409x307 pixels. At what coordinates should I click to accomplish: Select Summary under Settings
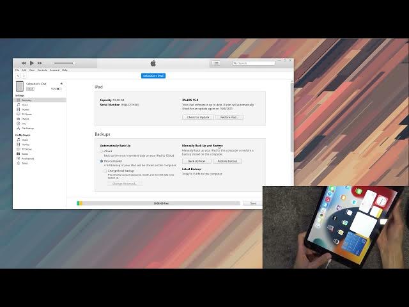click(x=40, y=100)
